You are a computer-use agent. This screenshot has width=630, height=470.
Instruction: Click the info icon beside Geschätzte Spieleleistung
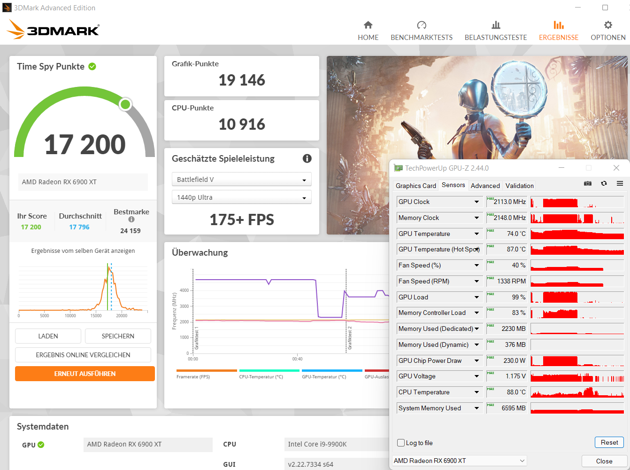point(307,158)
